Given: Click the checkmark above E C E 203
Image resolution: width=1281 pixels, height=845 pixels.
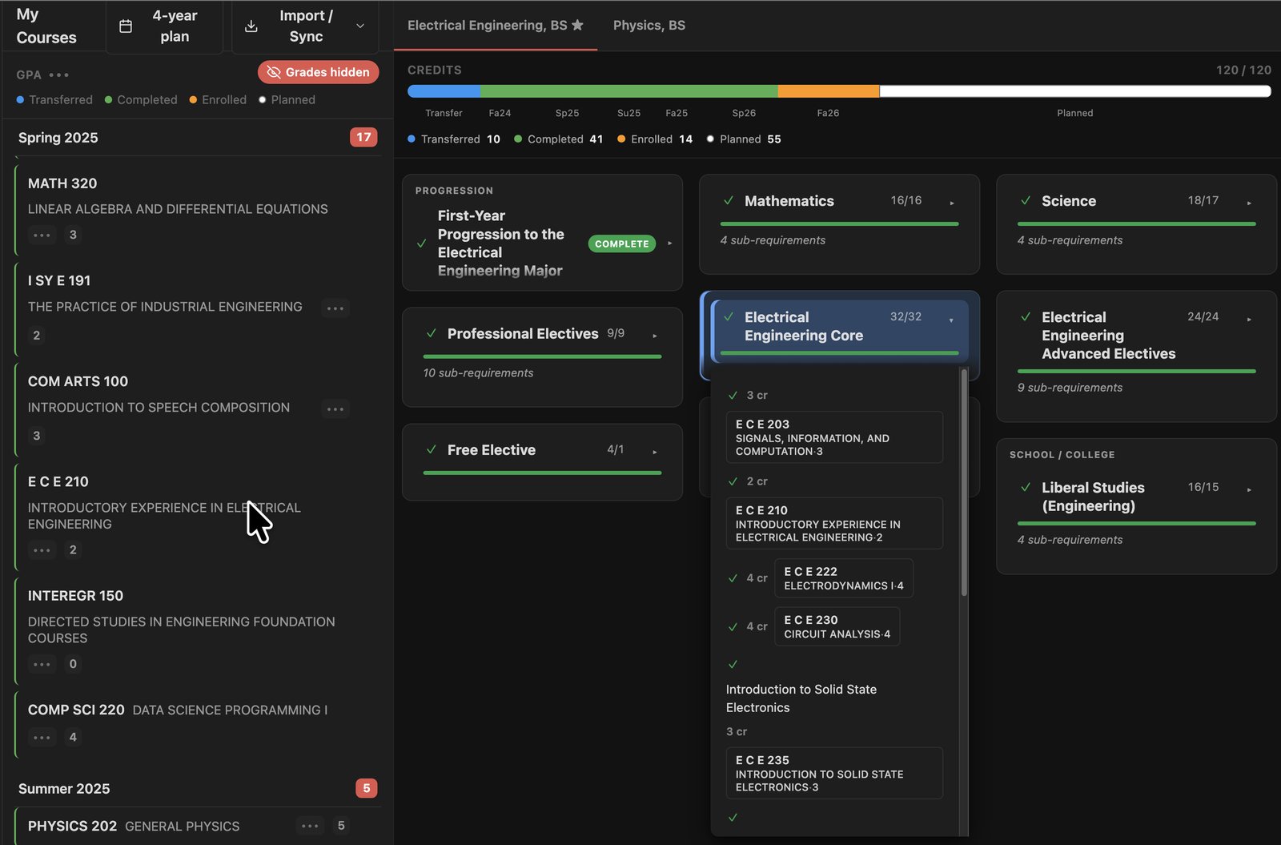Looking at the screenshot, I should [x=733, y=395].
